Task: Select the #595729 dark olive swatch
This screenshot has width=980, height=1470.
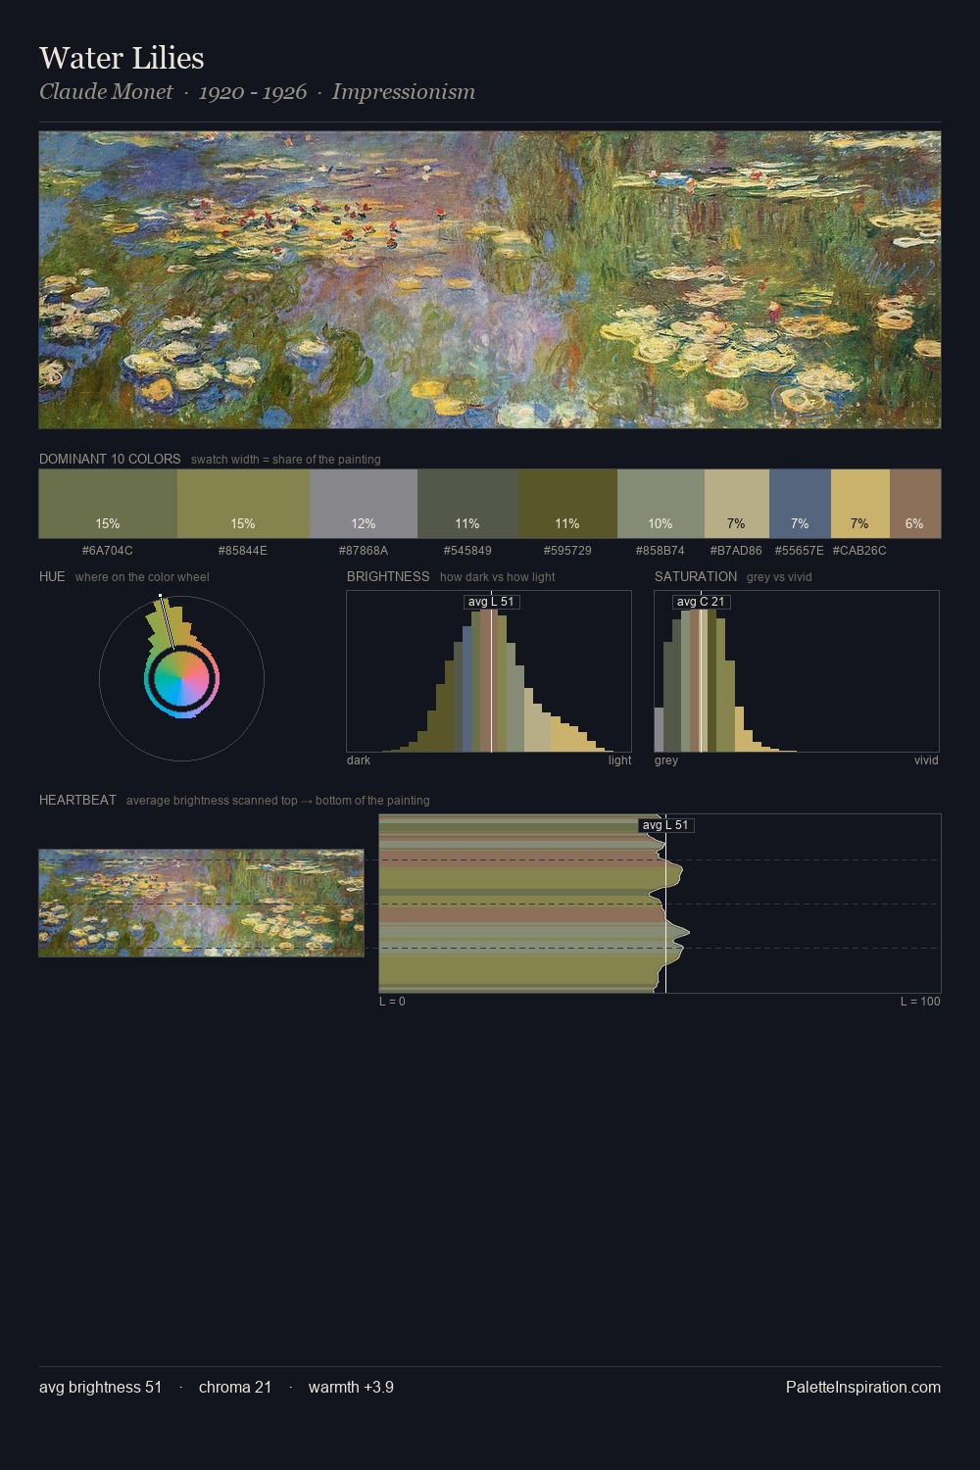Action: (x=567, y=504)
